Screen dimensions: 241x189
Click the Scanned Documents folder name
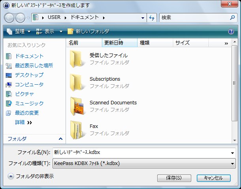[x=113, y=103]
